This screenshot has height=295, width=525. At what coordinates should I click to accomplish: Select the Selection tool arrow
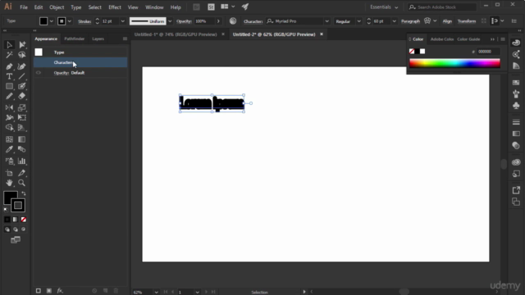(9, 44)
